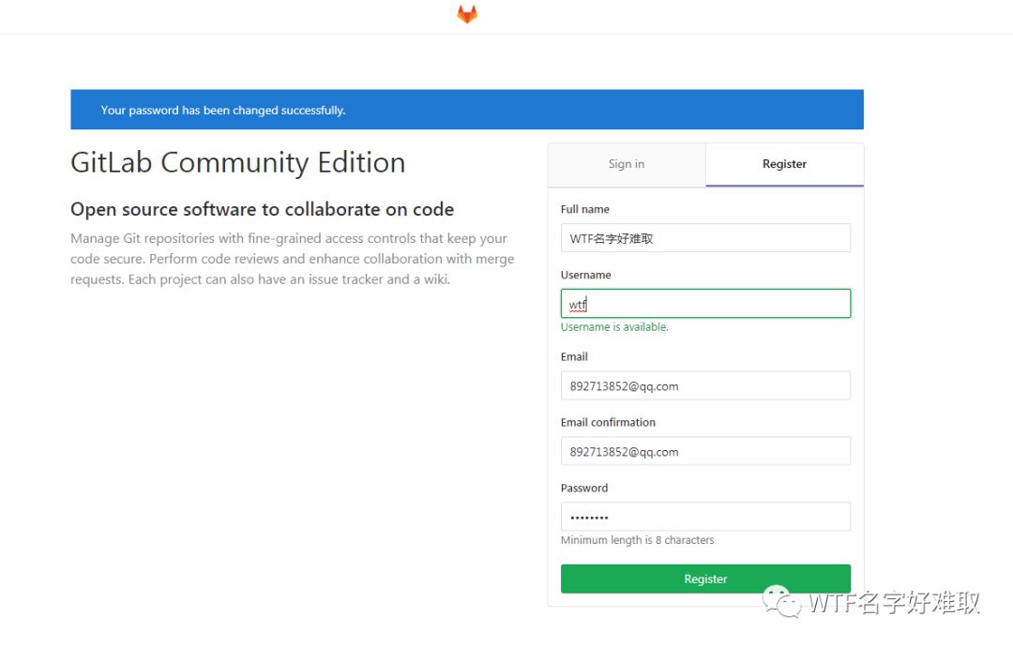Image resolution: width=1013 pixels, height=647 pixels.
Task: Click the Email input field
Action: pos(705,385)
